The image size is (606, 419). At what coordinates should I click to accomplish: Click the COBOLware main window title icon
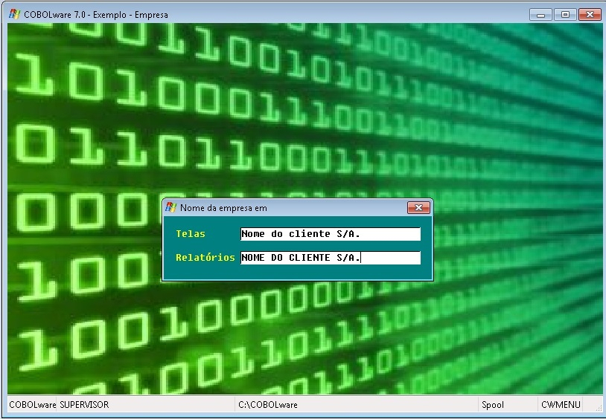[15, 14]
